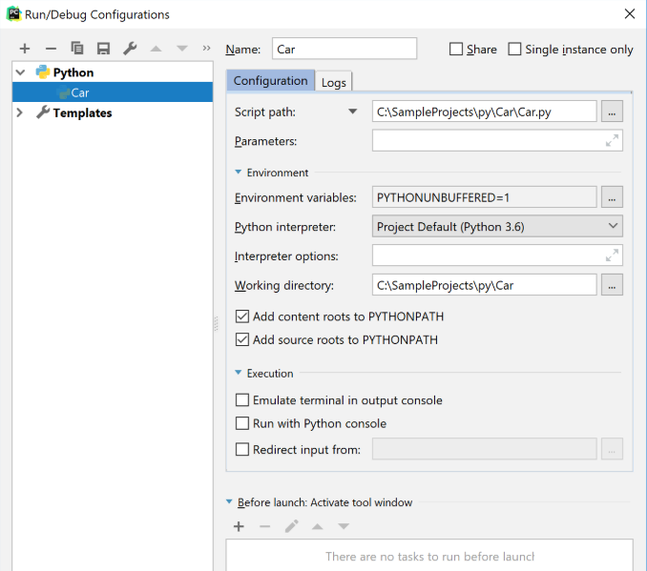Click the PyCharm icon in the title bar
The height and width of the screenshot is (571, 647).
point(13,14)
